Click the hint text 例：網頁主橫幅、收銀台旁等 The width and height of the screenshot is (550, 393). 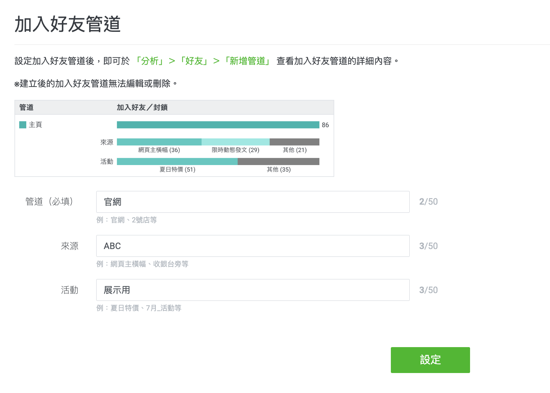pos(142,264)
